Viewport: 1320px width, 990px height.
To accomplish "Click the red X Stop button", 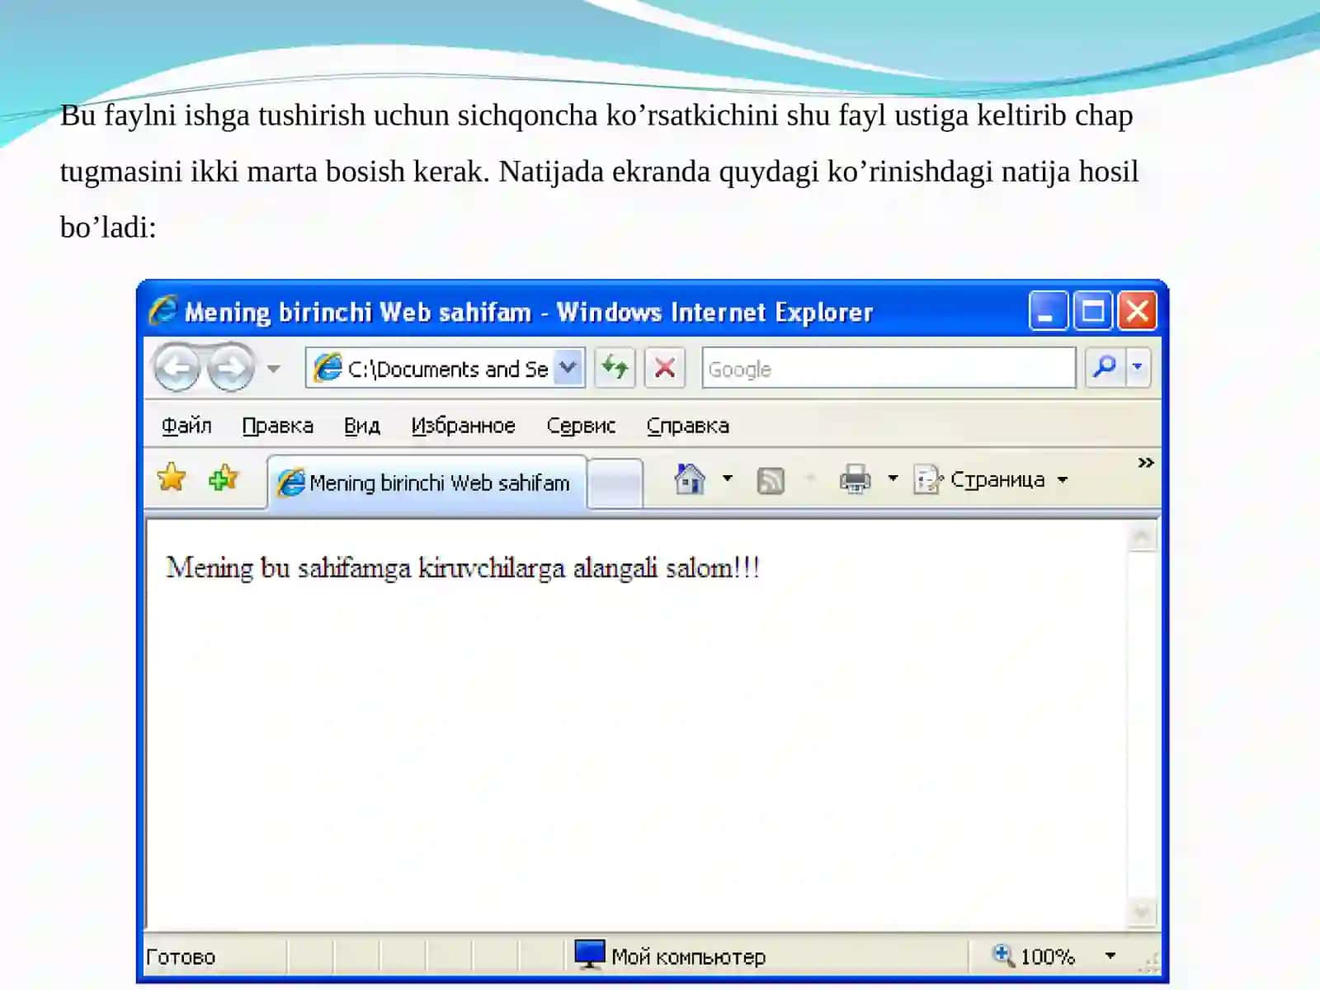I will tap(665, 367).
